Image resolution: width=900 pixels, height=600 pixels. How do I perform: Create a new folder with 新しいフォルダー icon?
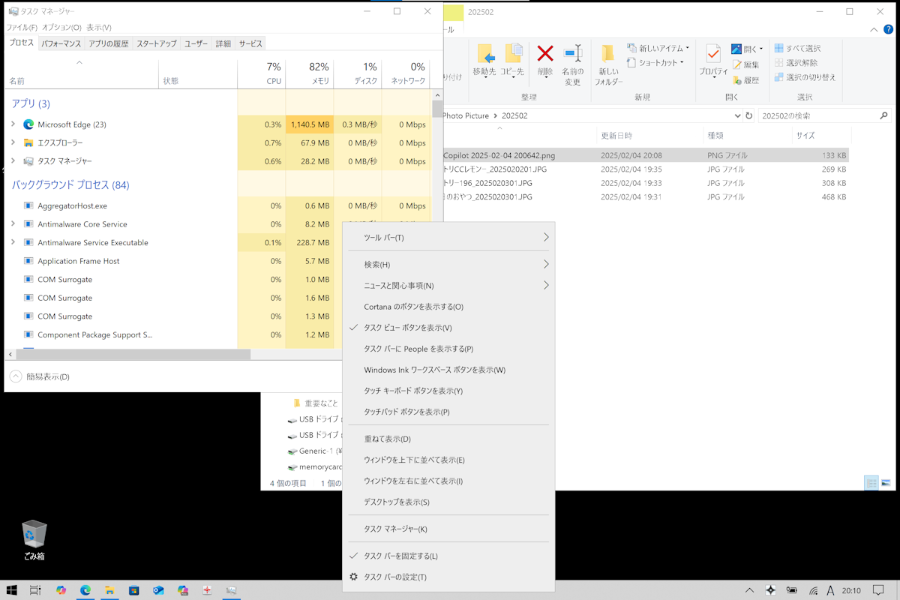(x=608, y=54)
